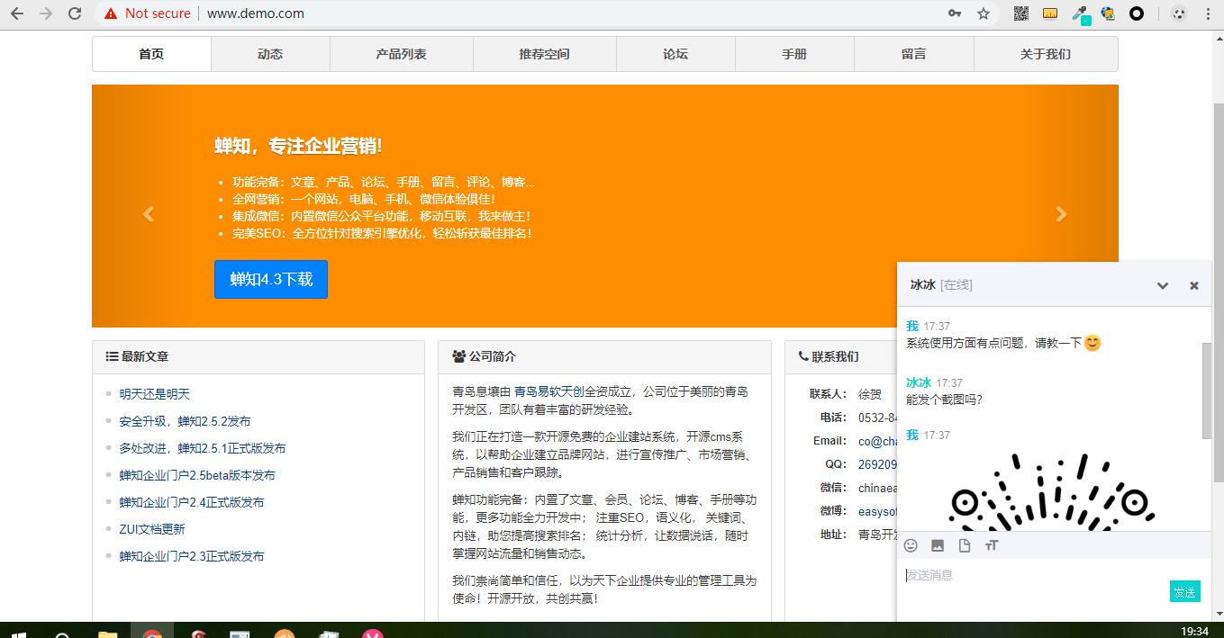Click the font size icon in chat
1224x638 pixels.
tap(992, 545)
